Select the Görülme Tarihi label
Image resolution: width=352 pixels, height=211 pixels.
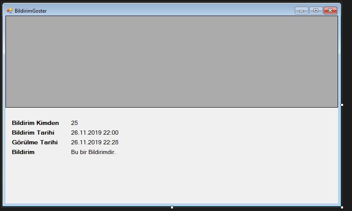(x=35, y=142)
